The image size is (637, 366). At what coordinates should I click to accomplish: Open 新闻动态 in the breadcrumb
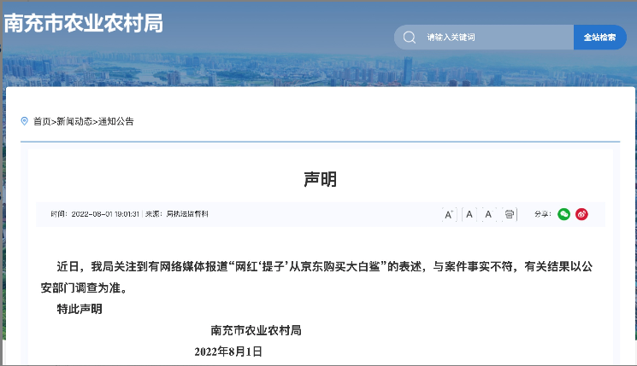(74, 121)
